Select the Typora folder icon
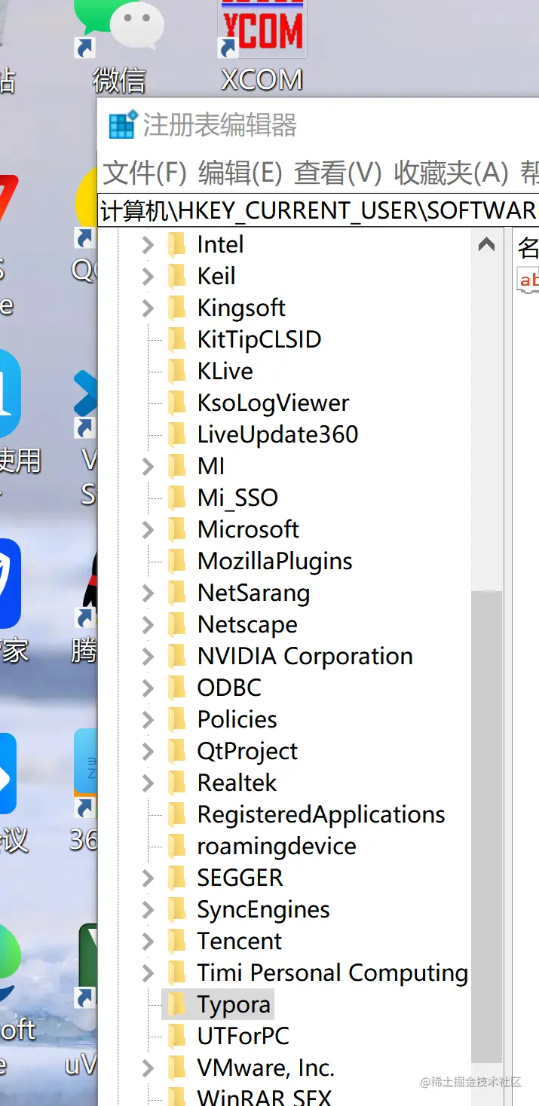 coord(176,1004)
